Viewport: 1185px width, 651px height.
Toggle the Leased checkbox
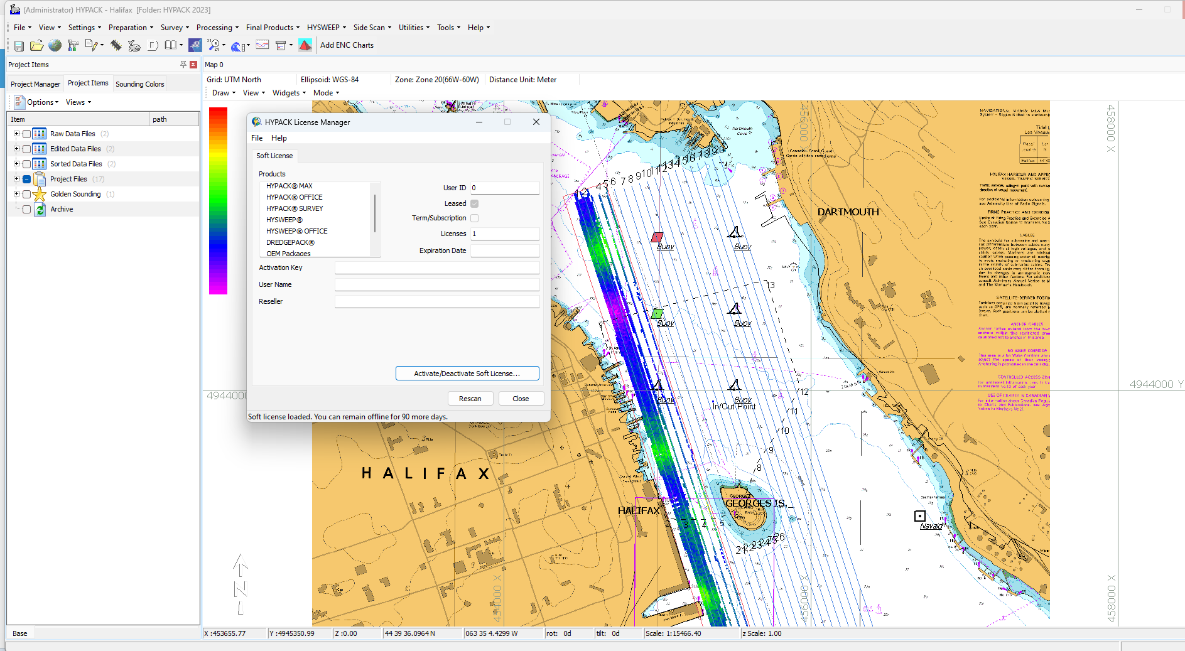pyautogui.click(x=475, y=203)
